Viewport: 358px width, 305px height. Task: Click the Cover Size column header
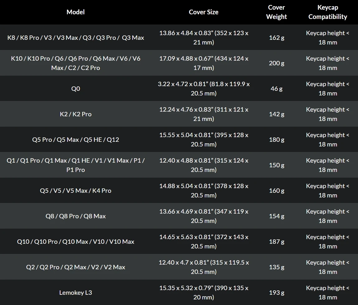pos(203,12)
